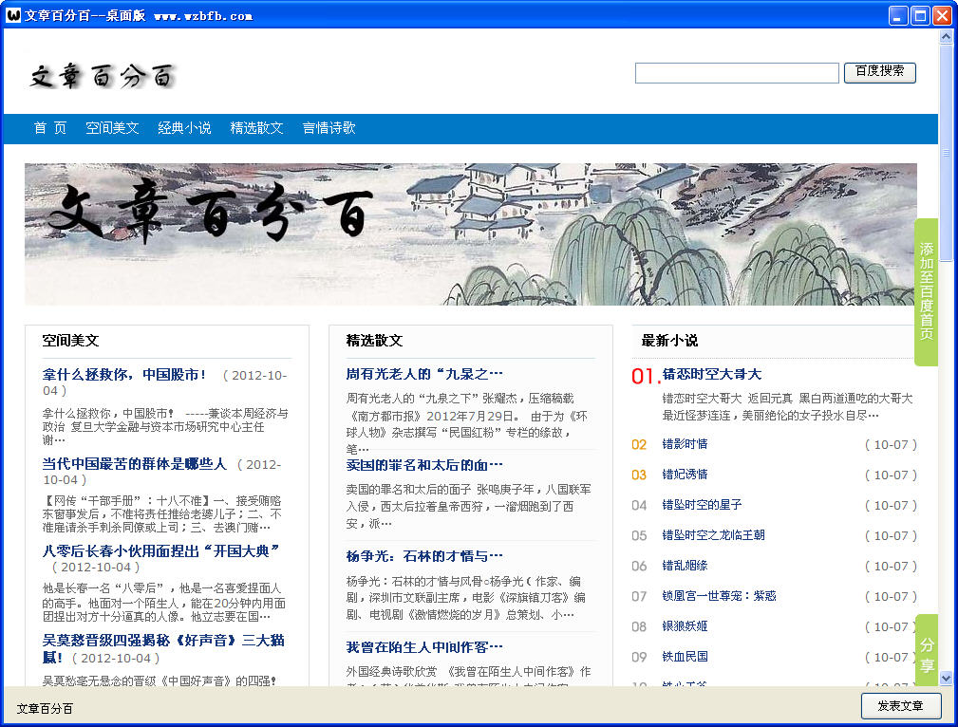Open novel 错影时情
The height and width of the screenshot is (727, 958).
[x=685, y=444]
